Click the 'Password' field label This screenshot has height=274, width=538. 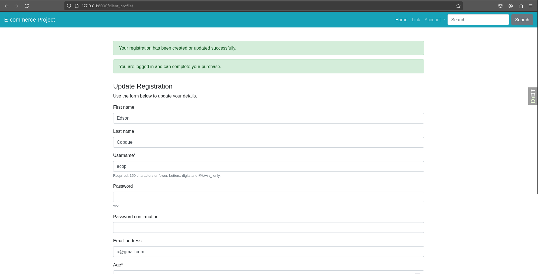point(123,186)
